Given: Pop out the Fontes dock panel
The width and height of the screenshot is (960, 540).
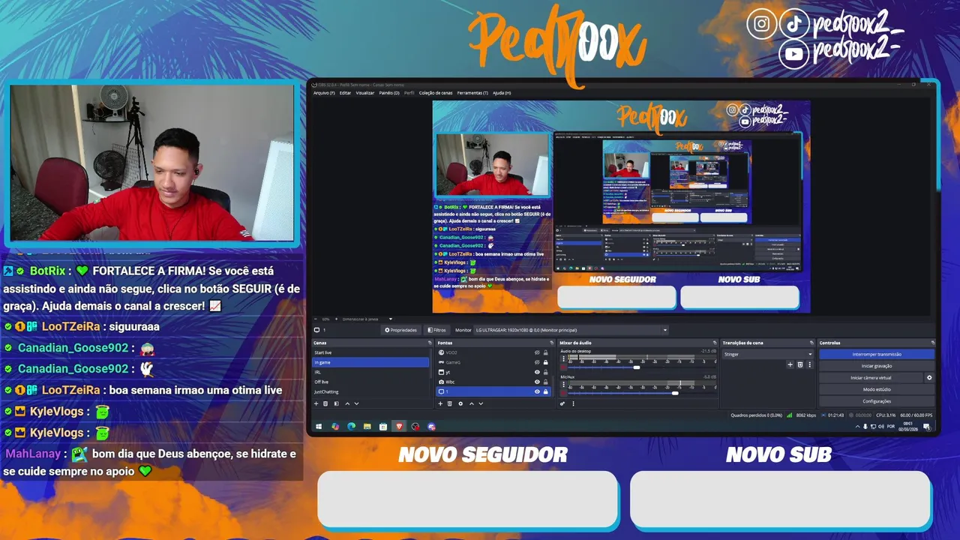Looking at the screenshot, I should click(552, 343).
